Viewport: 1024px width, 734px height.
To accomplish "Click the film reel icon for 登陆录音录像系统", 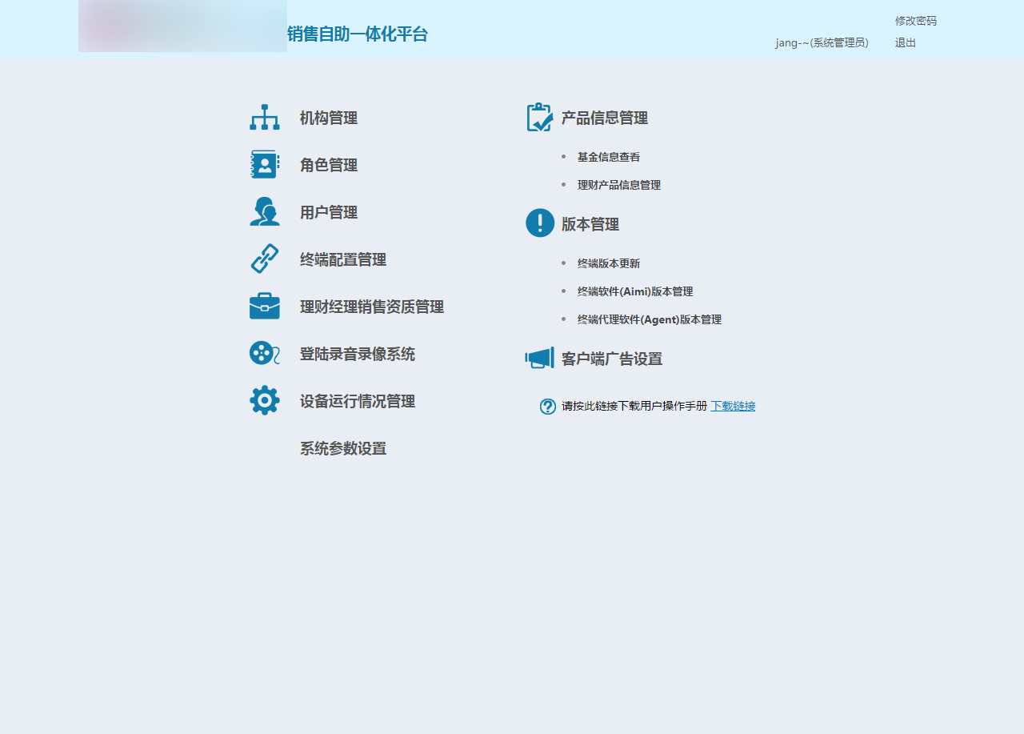I will [x=264, y=353].
